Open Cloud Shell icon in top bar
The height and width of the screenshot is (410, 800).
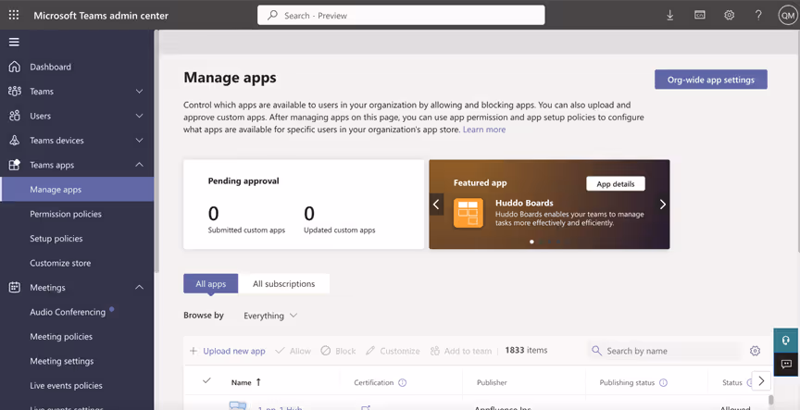[x=699, y=16]
